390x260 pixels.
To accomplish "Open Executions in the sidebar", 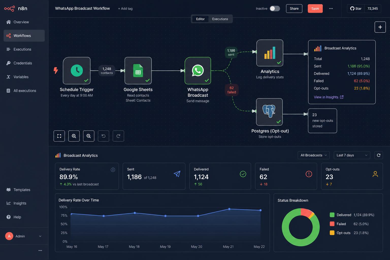I will point(24,50).
